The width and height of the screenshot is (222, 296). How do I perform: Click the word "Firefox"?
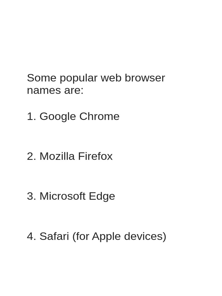(x=95, y=156)
